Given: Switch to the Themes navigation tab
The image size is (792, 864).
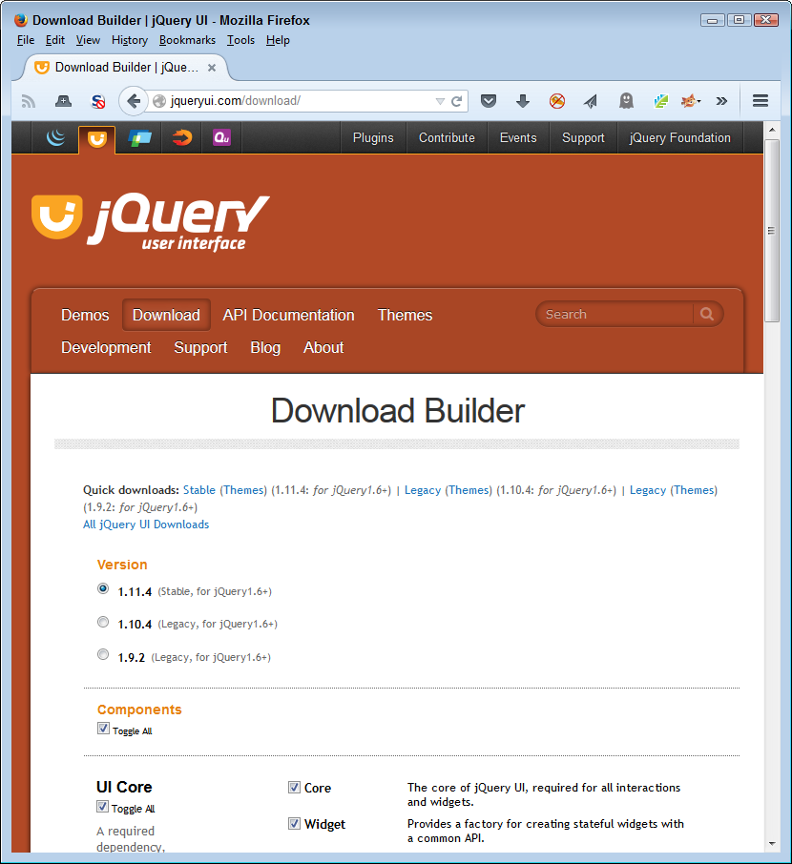Looking at the screenshot, I should 405,314.
